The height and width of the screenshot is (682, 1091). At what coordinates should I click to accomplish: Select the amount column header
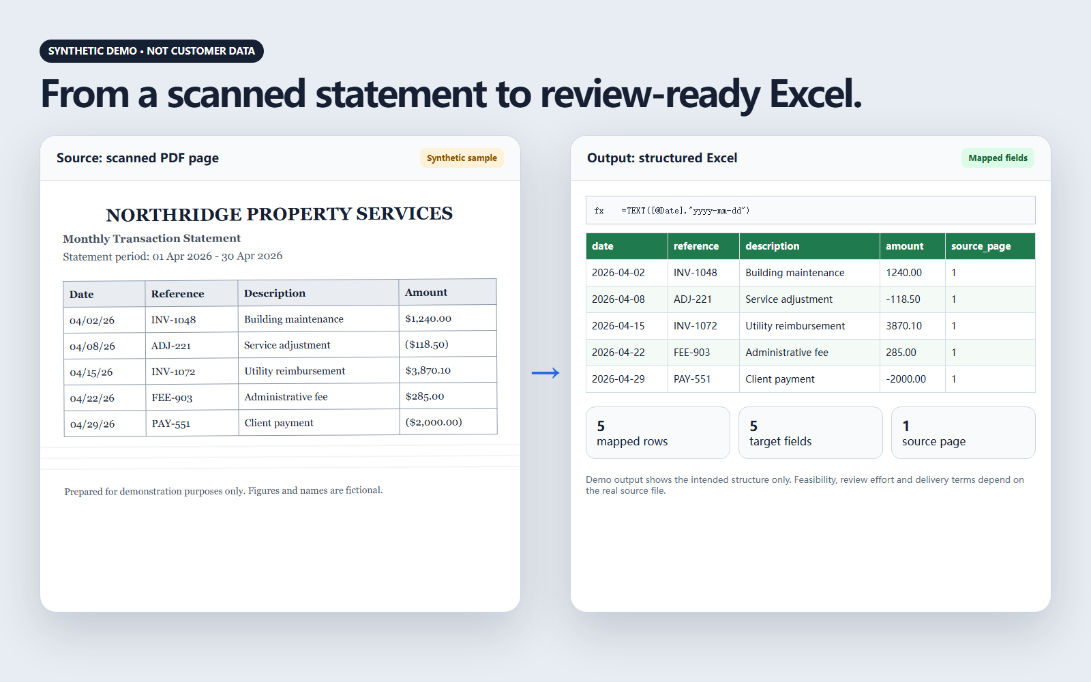pos(912,246)
